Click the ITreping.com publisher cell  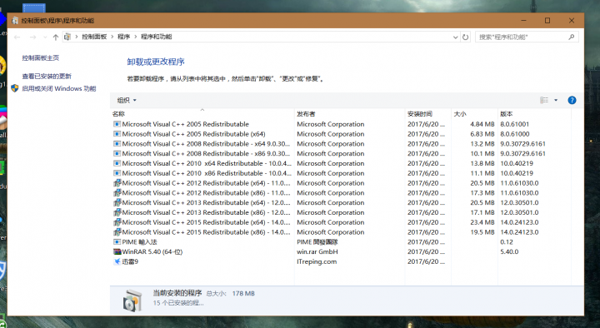click(x=317, y=262)
